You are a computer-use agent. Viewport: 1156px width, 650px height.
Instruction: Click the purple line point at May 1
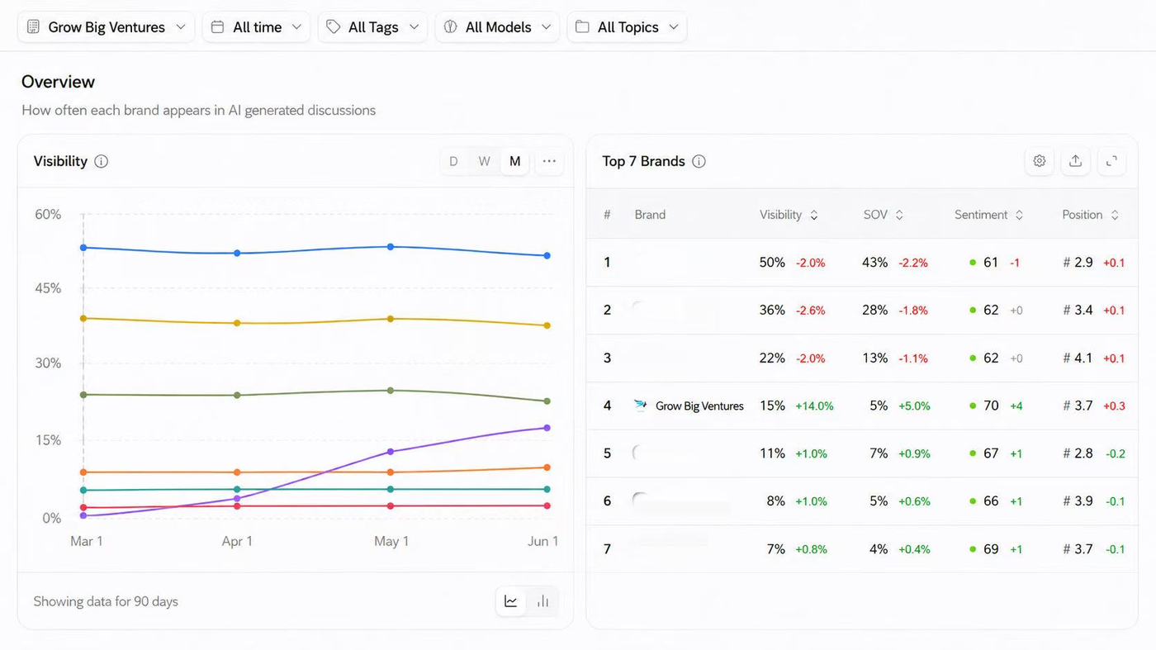point(391,452)
